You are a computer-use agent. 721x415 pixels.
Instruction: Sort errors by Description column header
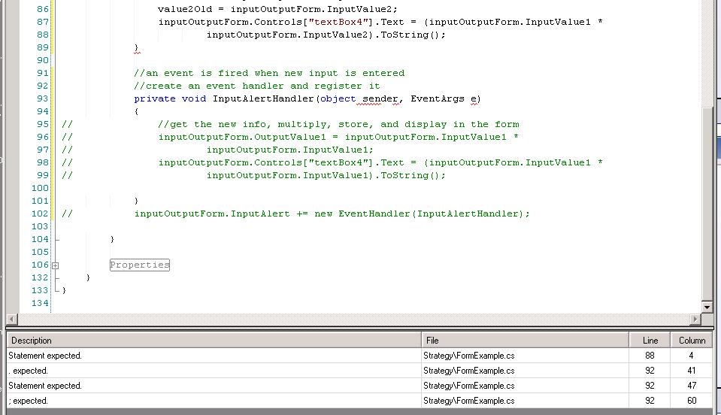coord(214,341)
